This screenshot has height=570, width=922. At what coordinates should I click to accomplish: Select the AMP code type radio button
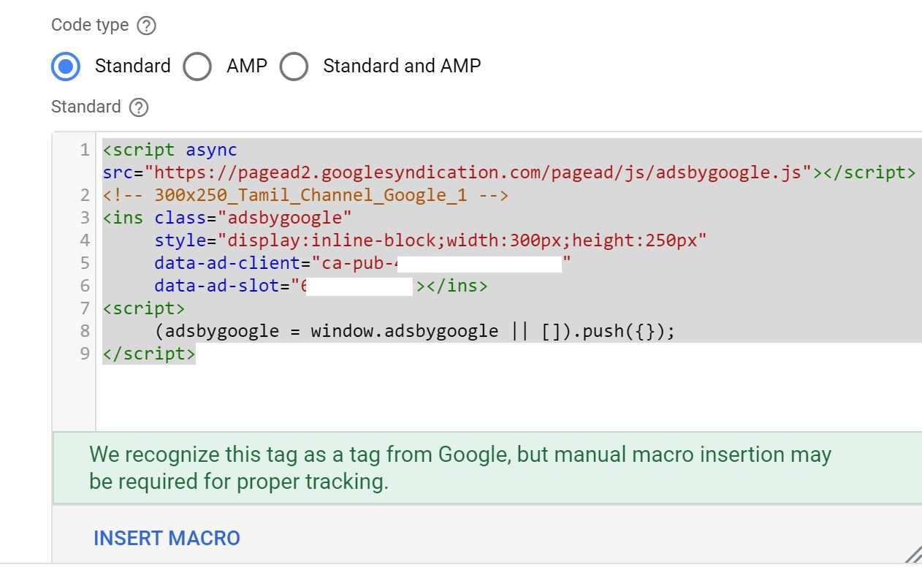point(197,66)
